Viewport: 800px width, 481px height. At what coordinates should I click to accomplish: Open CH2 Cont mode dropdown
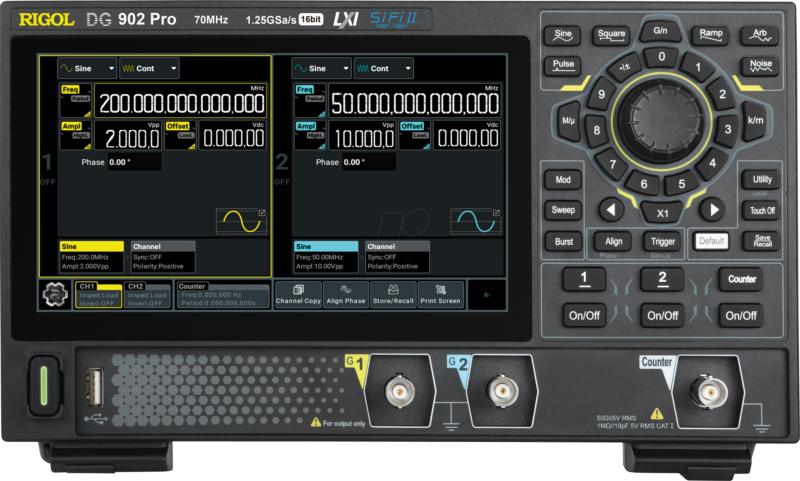point(384,68)
